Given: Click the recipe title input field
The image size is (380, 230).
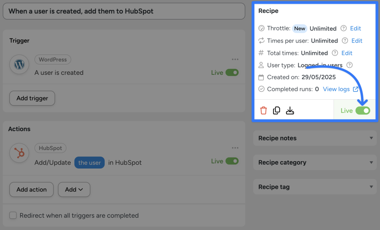Looking at the screenshot, I should tap(124, 11).
